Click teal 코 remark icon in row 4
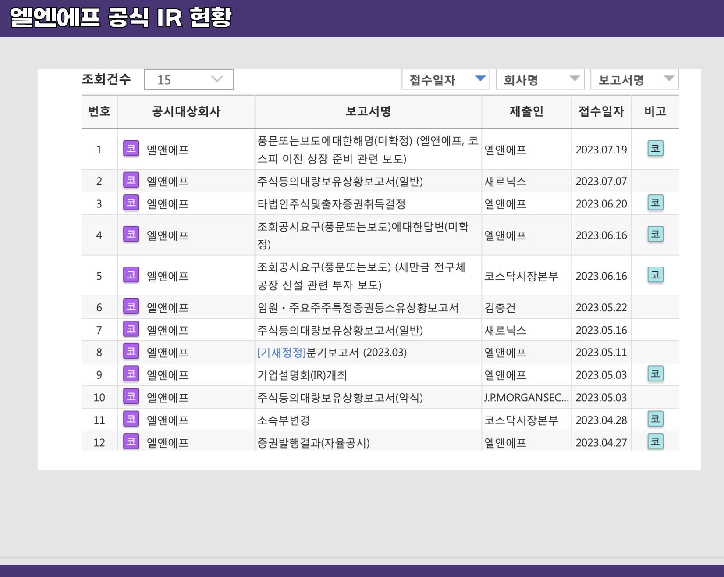The width and height of the screenshot is (724, 577). (x=655, y=234)
